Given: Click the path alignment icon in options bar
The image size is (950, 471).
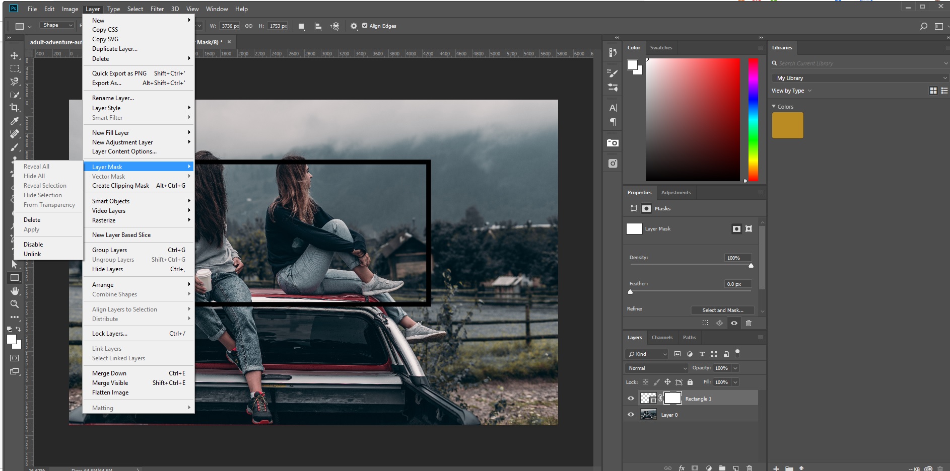Looking at the screenshot, I should (x=318, y=26).
